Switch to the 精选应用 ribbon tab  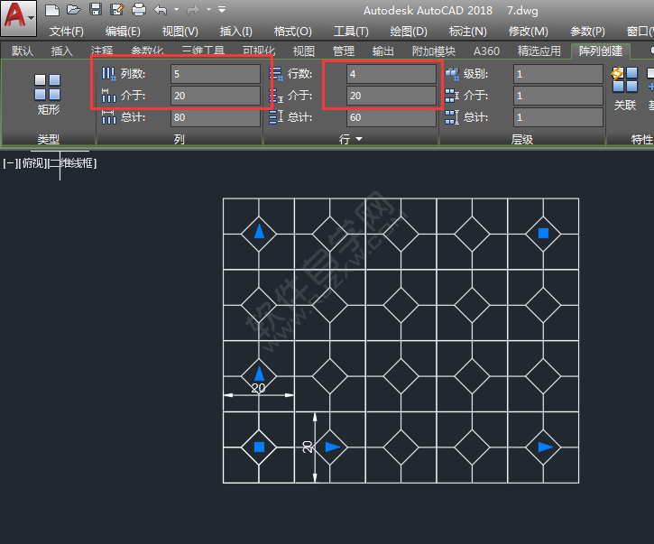coord(539,51)
